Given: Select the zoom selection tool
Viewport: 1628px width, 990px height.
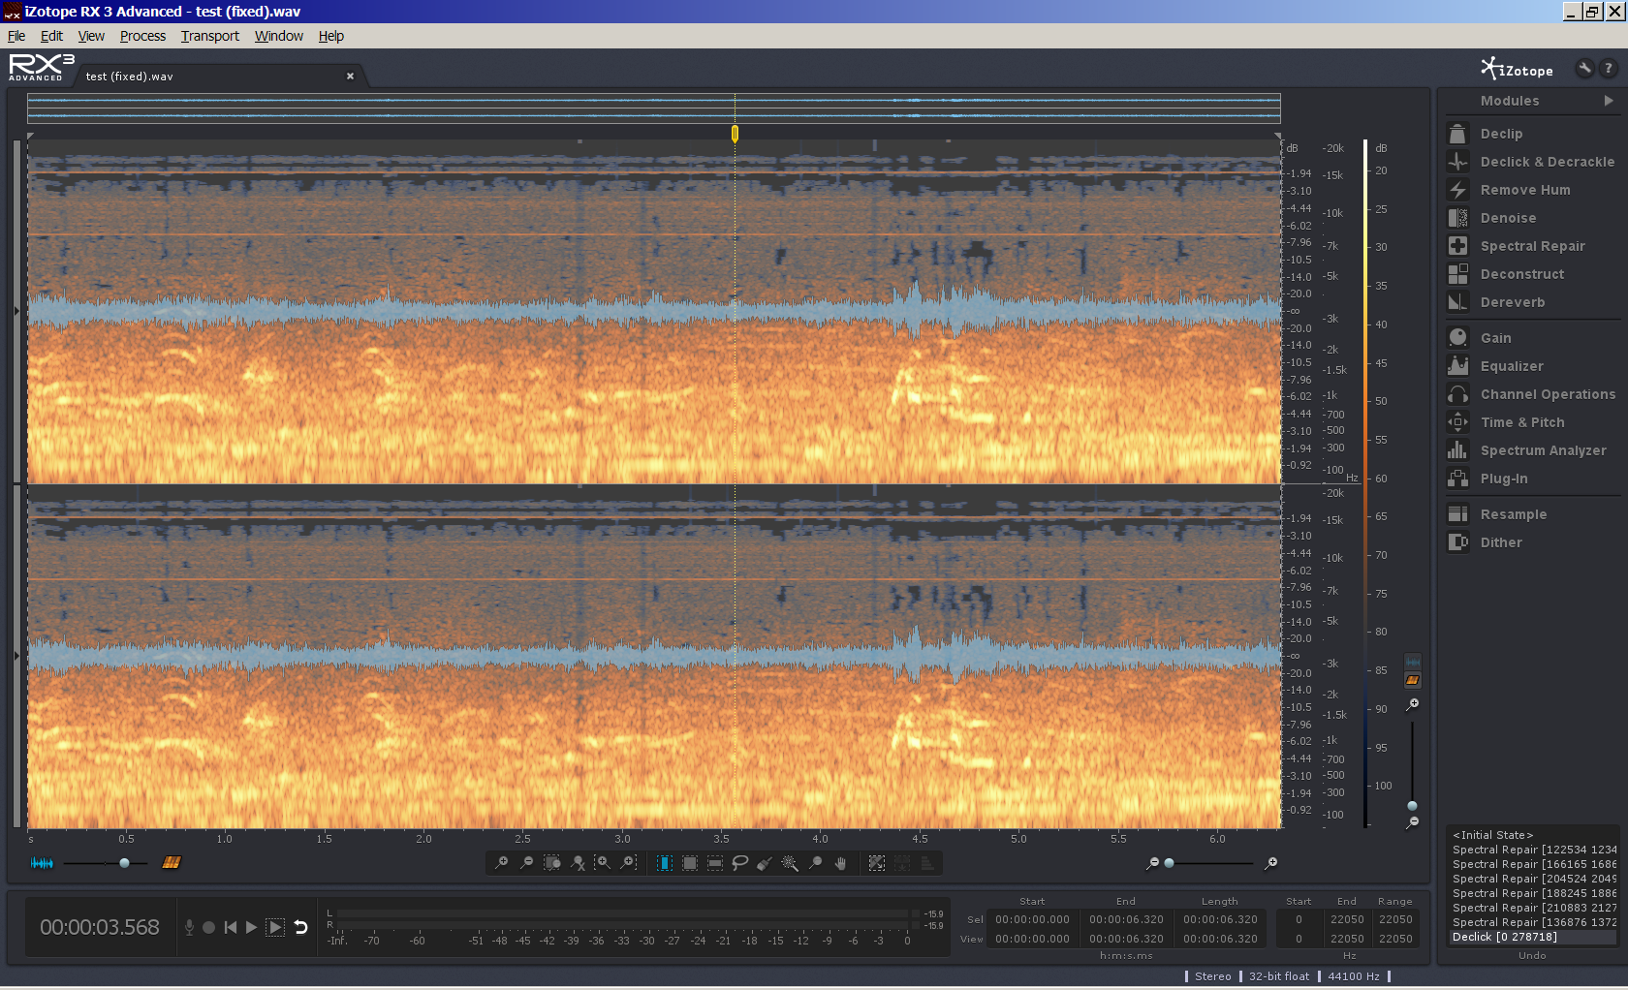Looking at the screenshot, I should [x=816, y=863].
